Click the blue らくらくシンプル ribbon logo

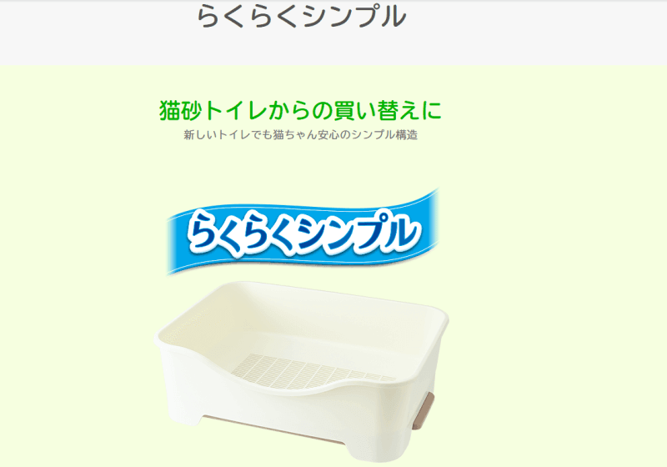point(303,232)
